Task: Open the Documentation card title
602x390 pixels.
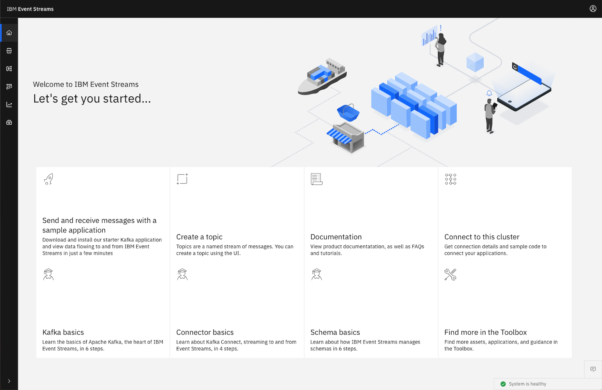Action: pyautogui.click(x=336, y=237)
